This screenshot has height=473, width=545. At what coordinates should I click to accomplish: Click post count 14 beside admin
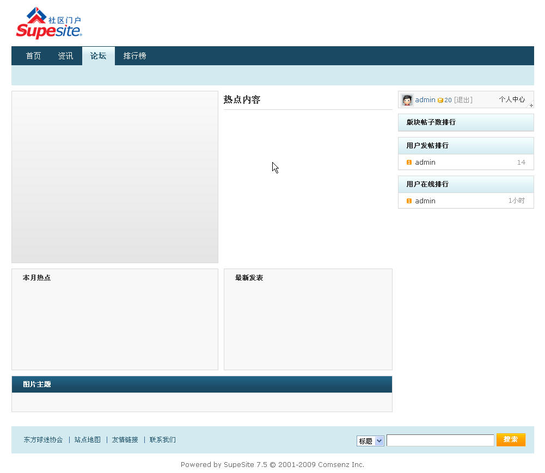coord(521,163)
